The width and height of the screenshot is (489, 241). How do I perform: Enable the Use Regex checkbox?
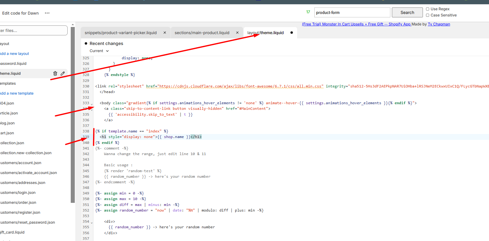(x=428, y=9)
